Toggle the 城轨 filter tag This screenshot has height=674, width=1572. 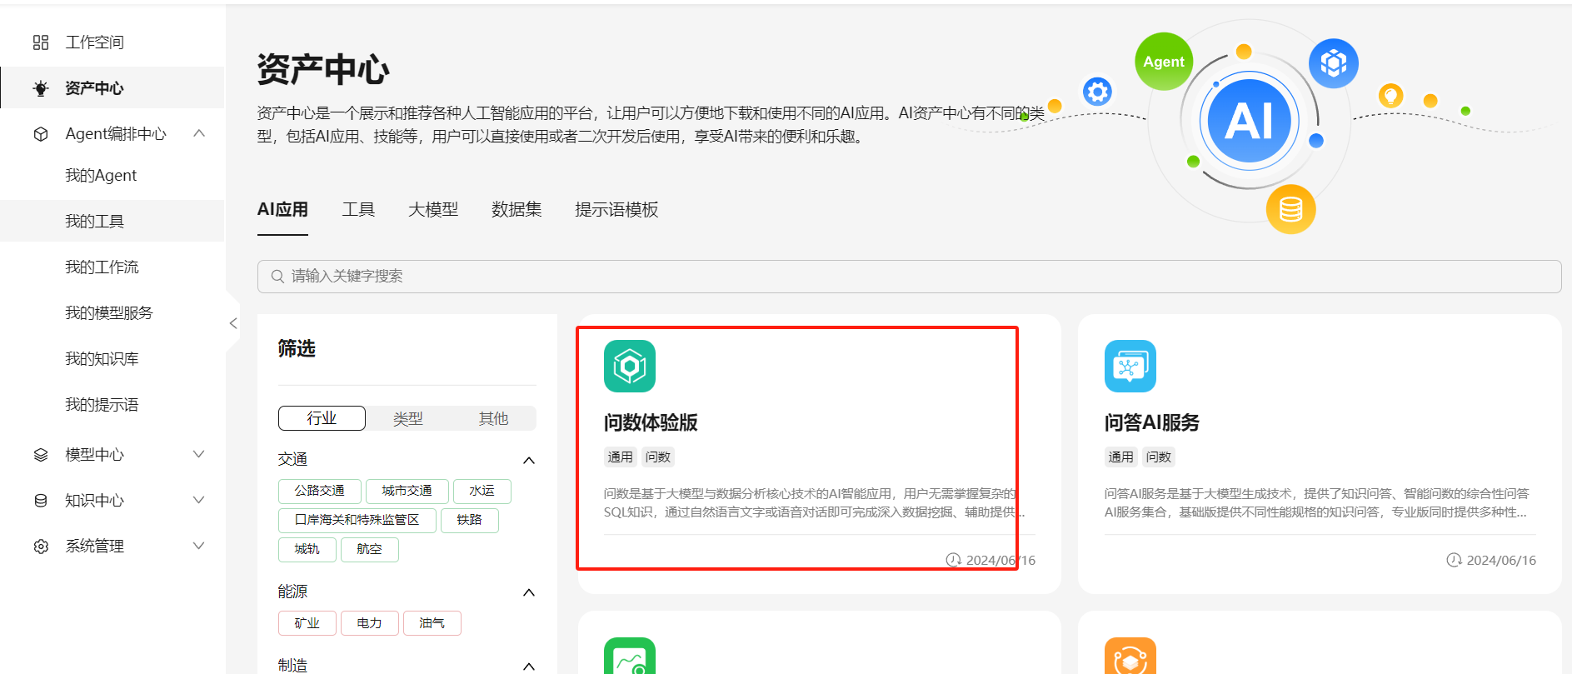coord(307,550)
